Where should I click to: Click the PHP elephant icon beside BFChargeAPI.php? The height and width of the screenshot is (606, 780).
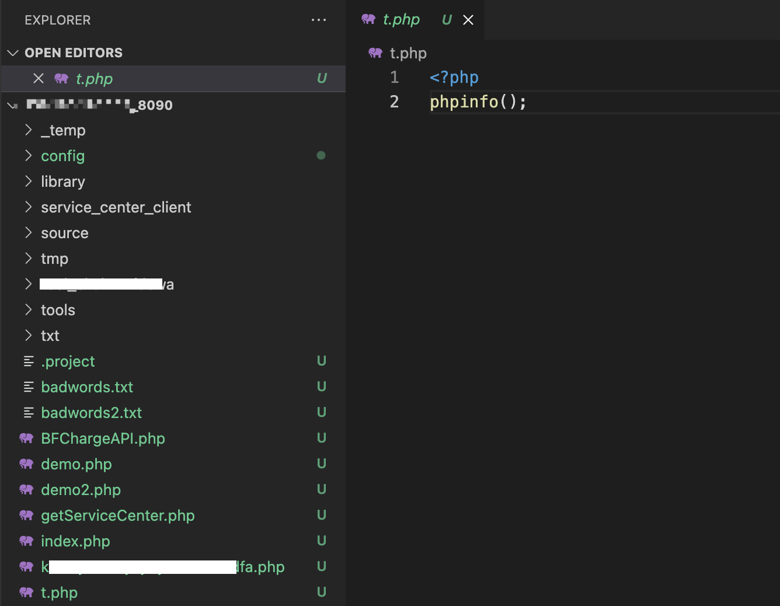[26, 438]
